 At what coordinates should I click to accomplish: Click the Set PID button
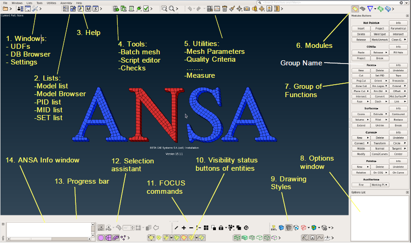click(380, 75)
